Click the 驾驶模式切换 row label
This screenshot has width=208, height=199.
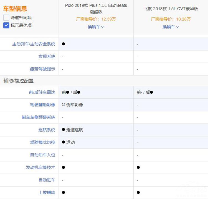tap(42, 142)
